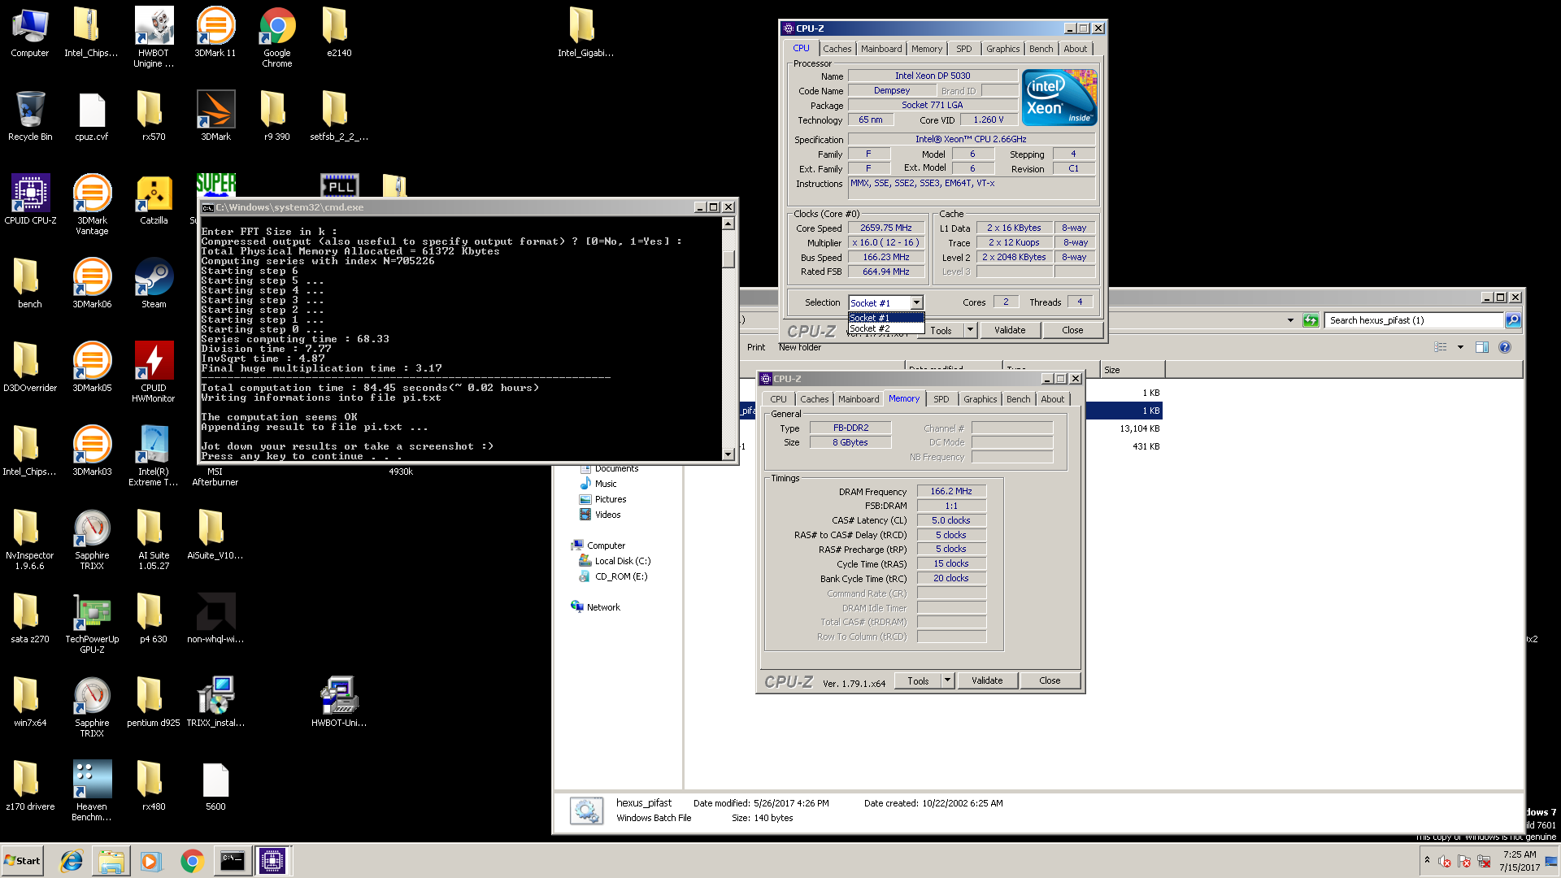Launch the 3DMark03 shortcut

pos(92,450)
